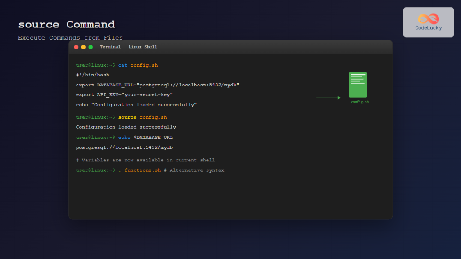Image resolution: width=461 pixels, height=259 pixels.
Task: Click the "Execute Commands from Files" subtitle
Action: (x=70, y=38)
